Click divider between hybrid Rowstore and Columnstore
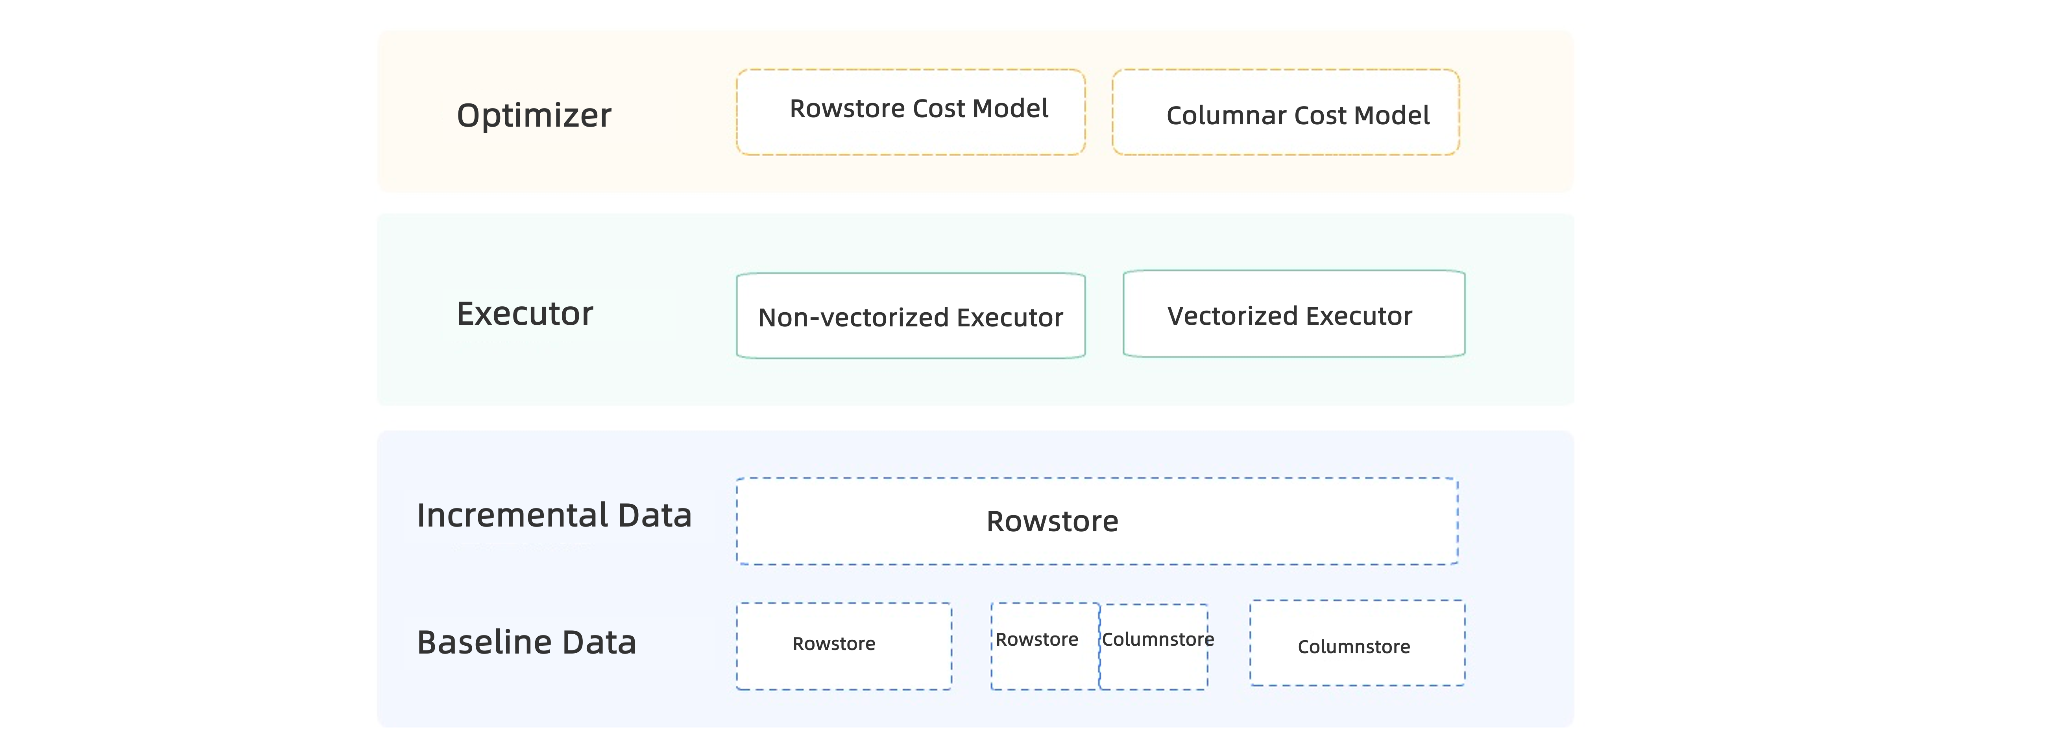The width and height of the screenshot is (2045, 744). point(1099,666)
